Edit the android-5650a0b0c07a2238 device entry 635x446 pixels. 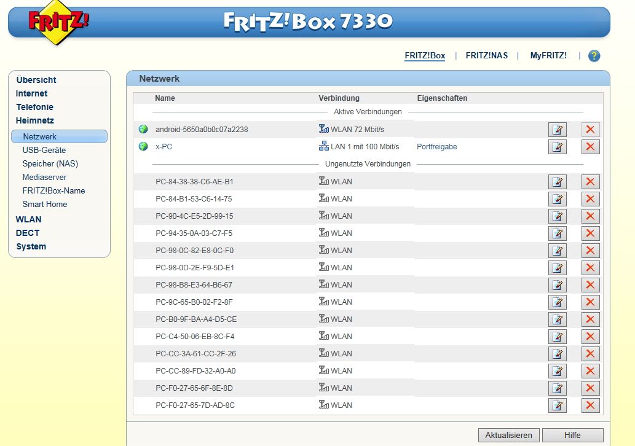558,130
